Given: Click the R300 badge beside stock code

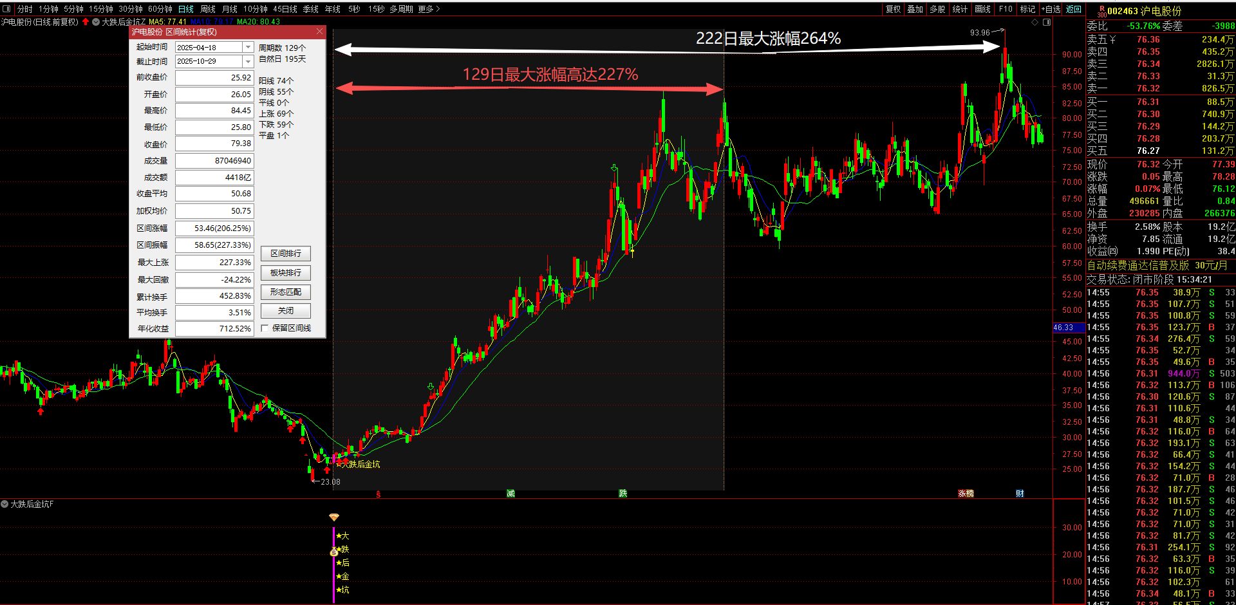Looking at the screenshot, I should point(1101,11).
